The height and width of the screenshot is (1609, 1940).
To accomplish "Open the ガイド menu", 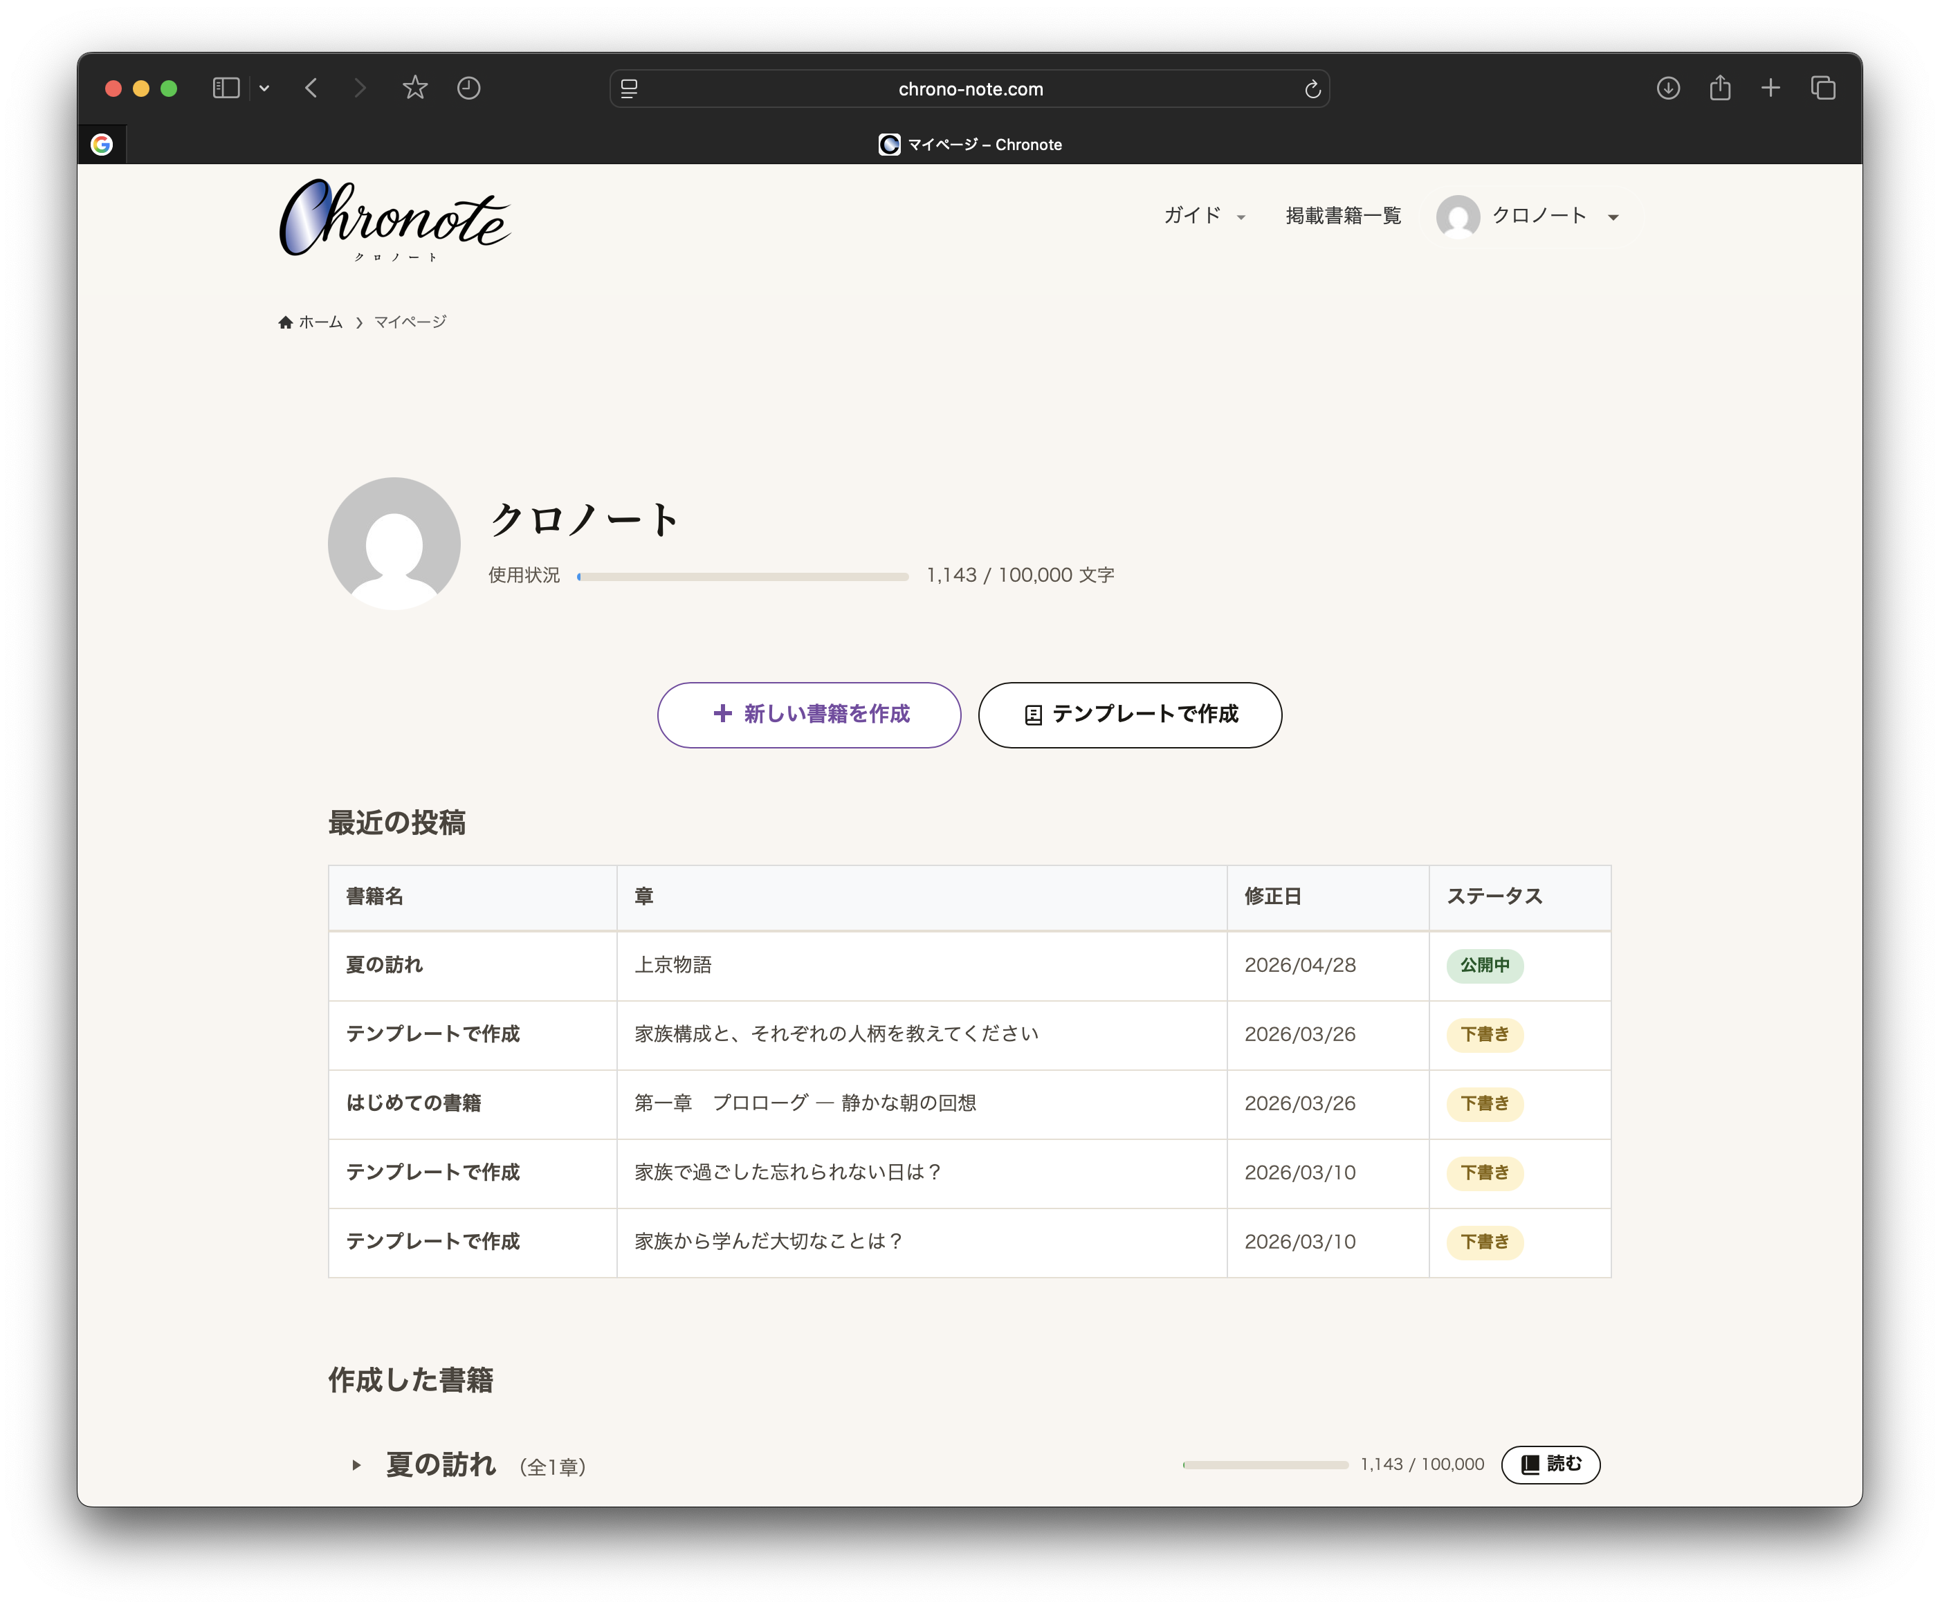I will [x=1205, y=216].
